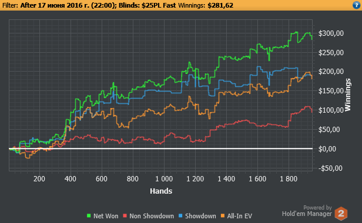The height and width of the screenshot is (223, 362).
Task: Click the 600 hands axis label
Action: coord(102,179)
